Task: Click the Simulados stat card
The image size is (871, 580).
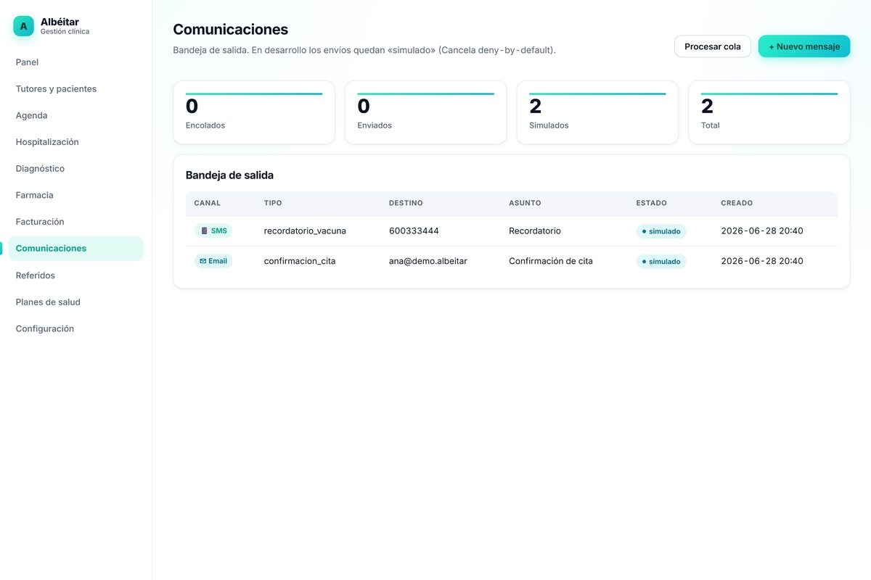Action: click(x=597, y=112)
